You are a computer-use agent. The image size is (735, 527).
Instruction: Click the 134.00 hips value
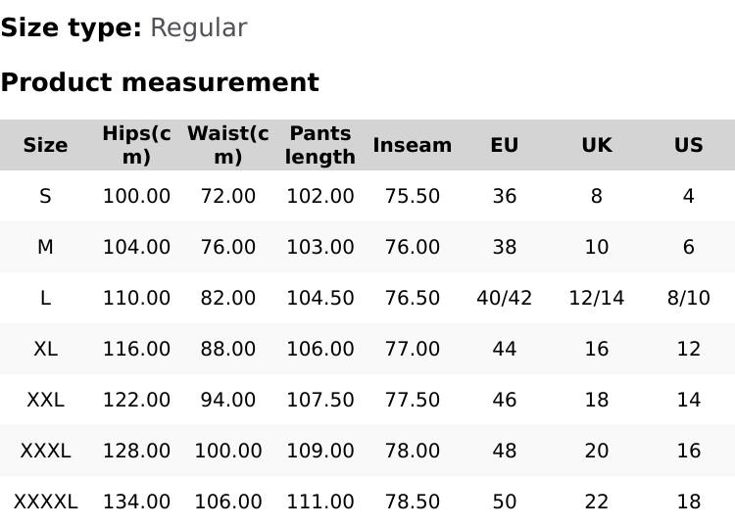click(136, 502)
